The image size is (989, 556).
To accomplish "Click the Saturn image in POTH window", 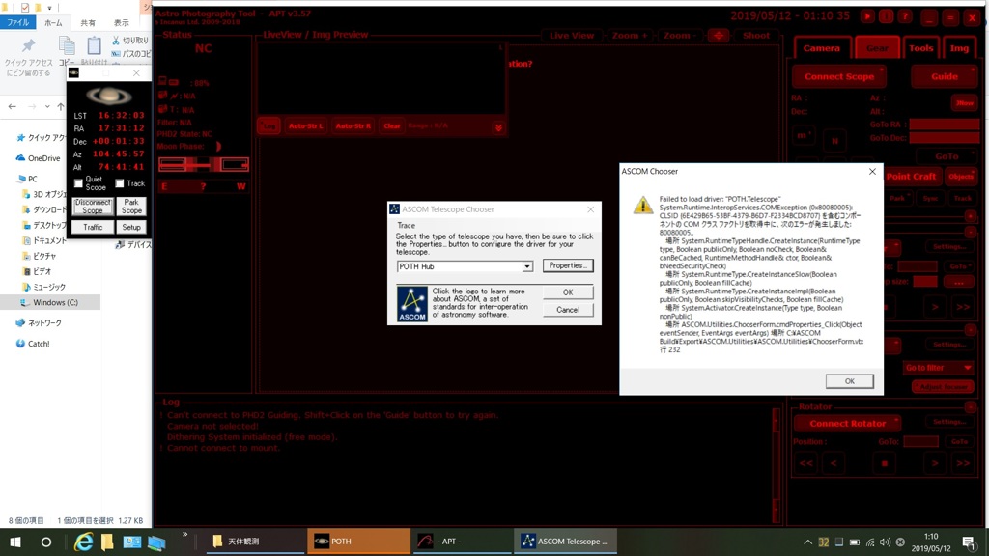I will point(108,96).
